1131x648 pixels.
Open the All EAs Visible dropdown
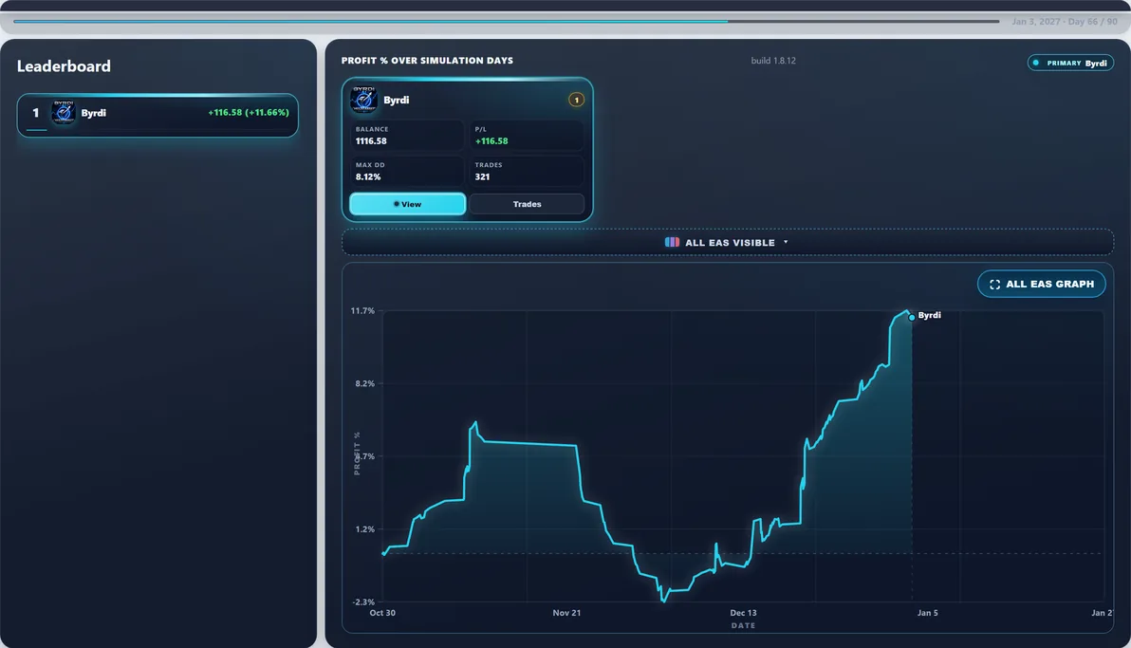[728, 243]
